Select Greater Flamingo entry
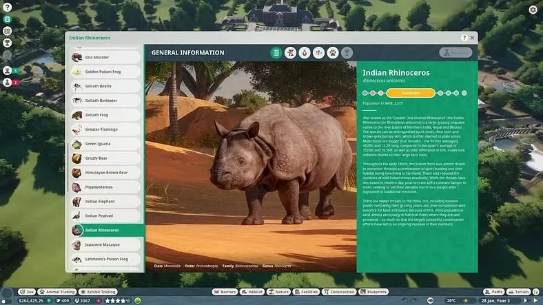This screenshot has width=543, height=305. click(105, 129)
